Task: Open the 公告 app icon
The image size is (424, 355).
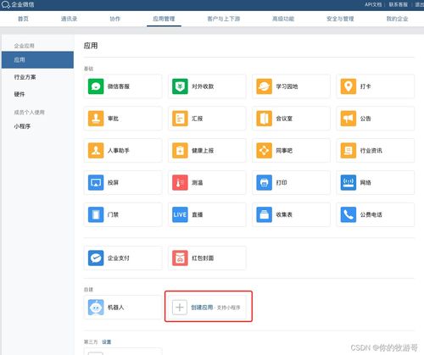Action: point(349,119)
